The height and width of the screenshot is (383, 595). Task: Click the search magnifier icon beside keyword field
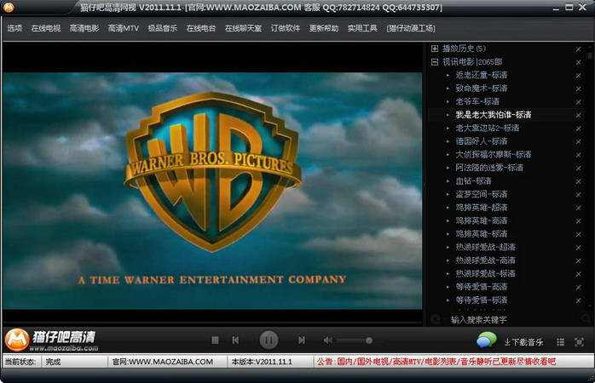point(586,319)
